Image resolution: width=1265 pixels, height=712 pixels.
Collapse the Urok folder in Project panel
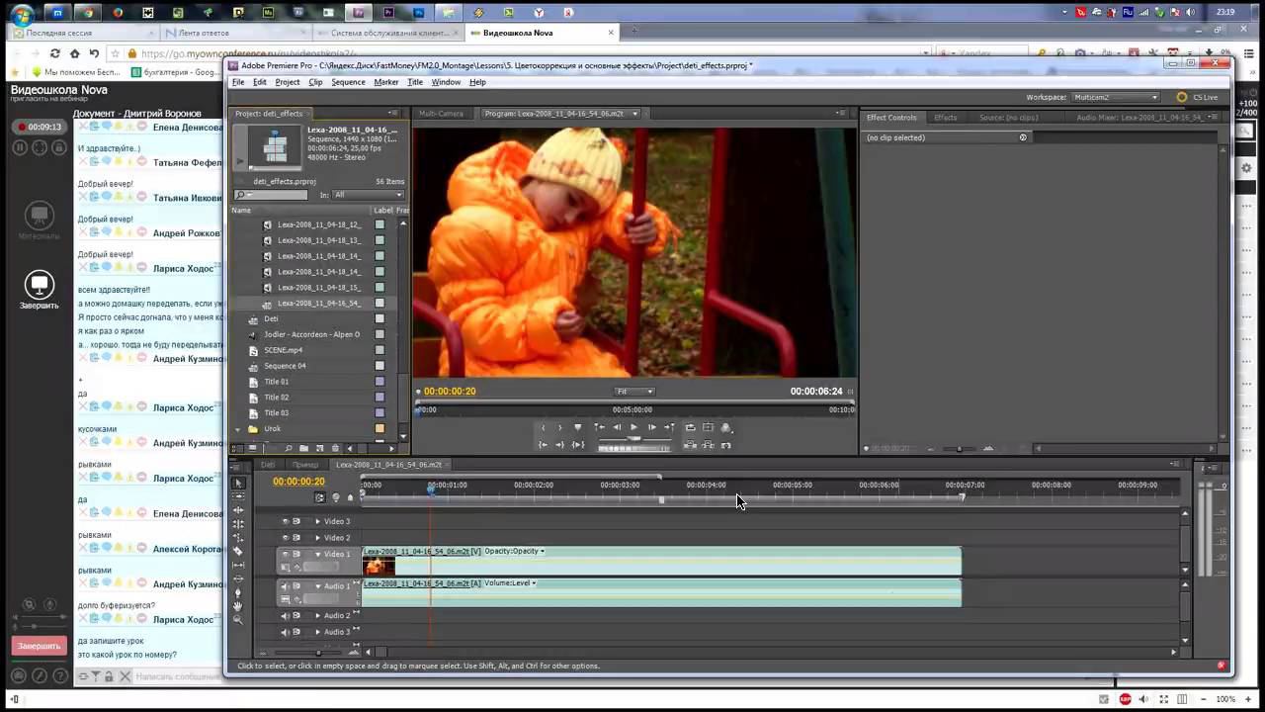click(238, 429)
